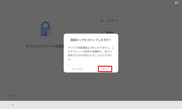The width and height of the screenshot is (182, 109).
Task: Click the bottom-left スキップ link
Action: coord(13,96)
